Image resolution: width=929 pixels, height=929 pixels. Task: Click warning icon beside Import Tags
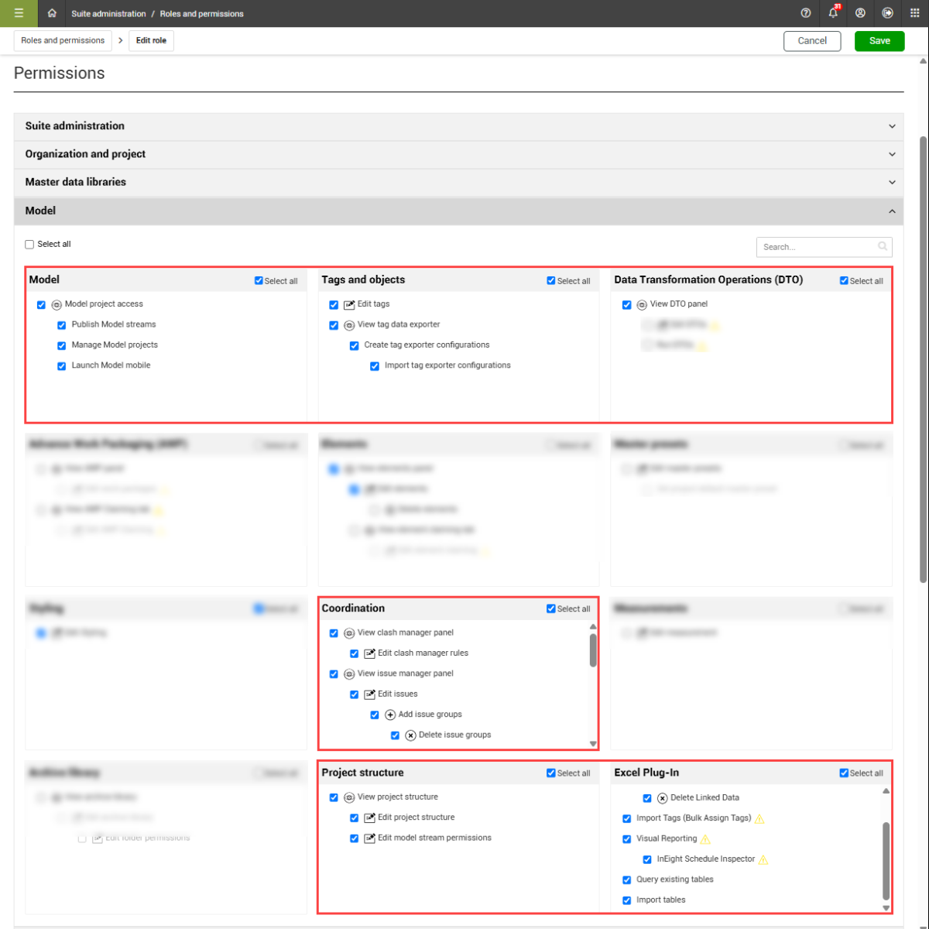759,818
